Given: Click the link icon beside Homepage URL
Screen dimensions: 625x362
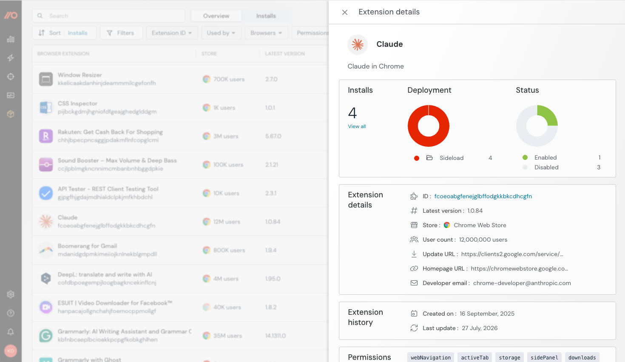Looking at the screenshot, I should point(414,268).
